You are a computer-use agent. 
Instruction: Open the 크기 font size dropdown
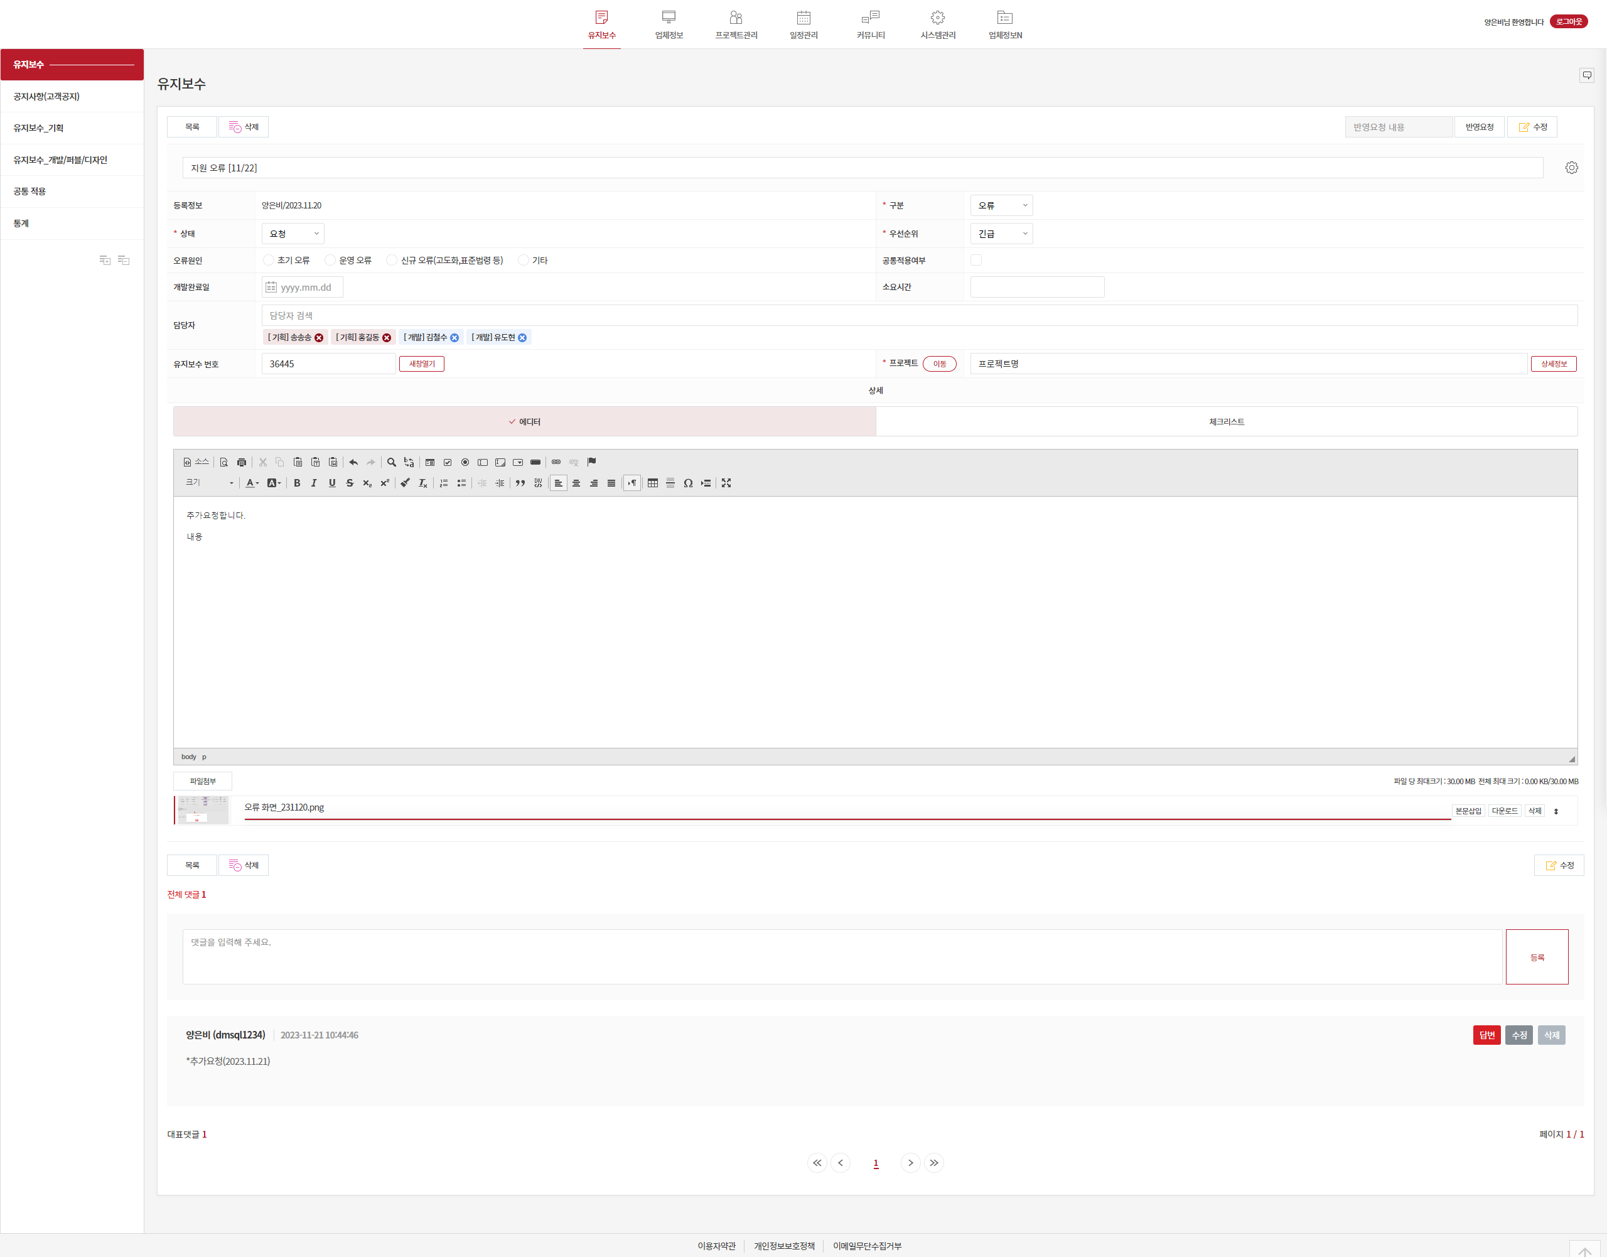[210, 483]
